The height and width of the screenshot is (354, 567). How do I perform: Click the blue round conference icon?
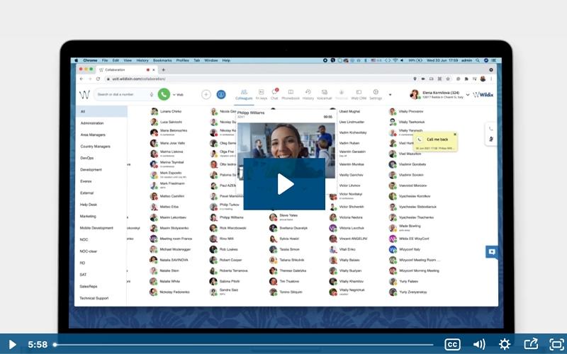[x=221, y=95]
